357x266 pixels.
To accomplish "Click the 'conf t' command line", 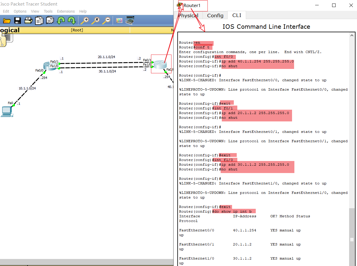I will [x=202, y=47].
